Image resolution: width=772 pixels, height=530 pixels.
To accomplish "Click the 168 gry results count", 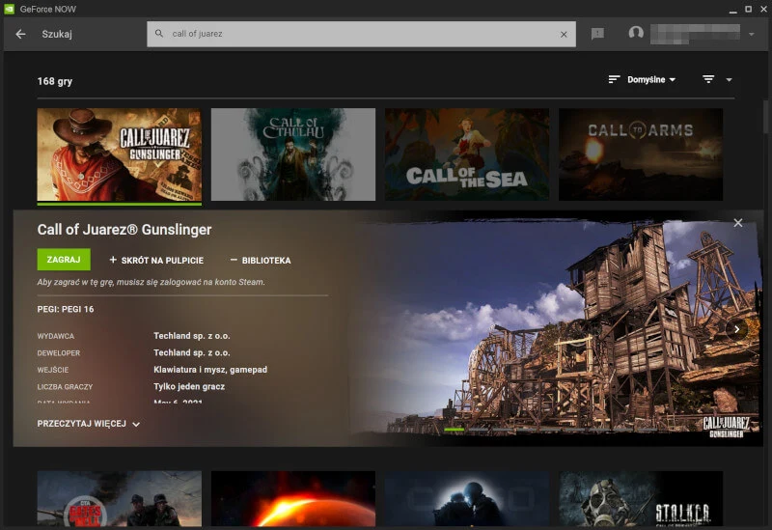I will click(x=55, y=81).
